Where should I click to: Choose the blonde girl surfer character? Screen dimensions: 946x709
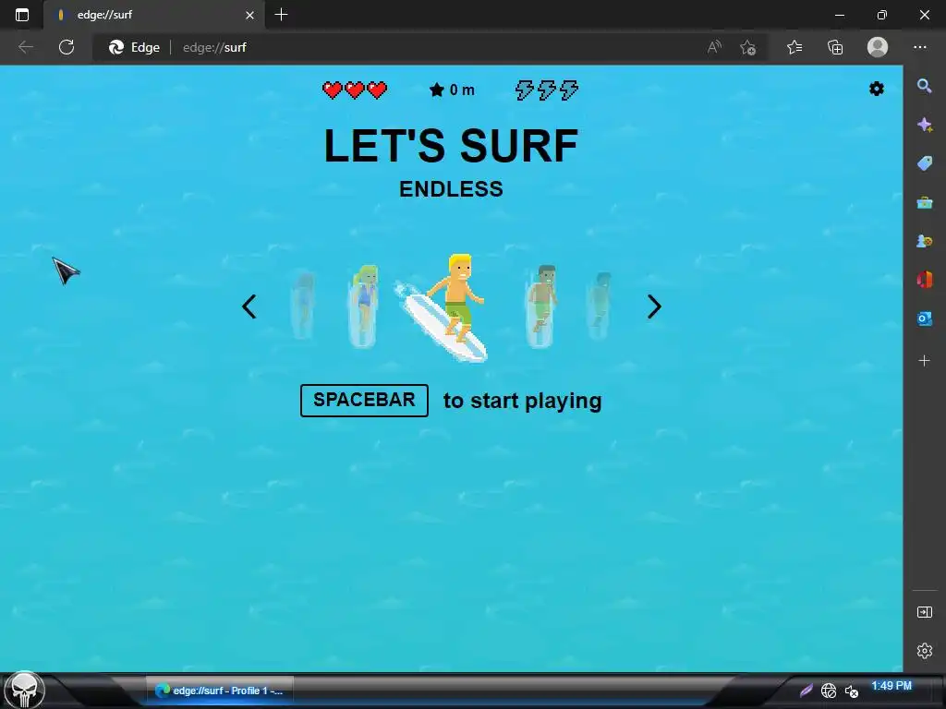[x=364, y=306]
